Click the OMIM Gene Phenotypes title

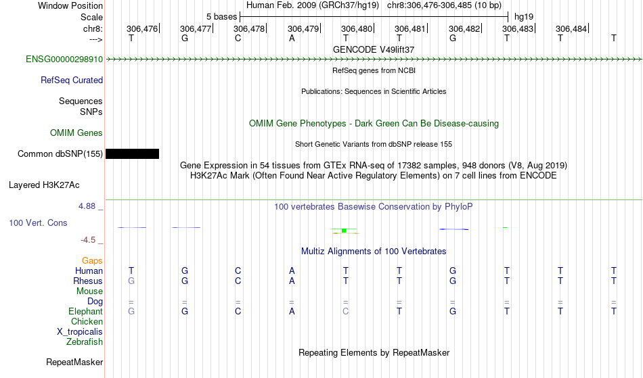[x=374, y=123]
